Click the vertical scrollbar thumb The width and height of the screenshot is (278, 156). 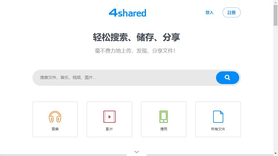click(275, 15)
